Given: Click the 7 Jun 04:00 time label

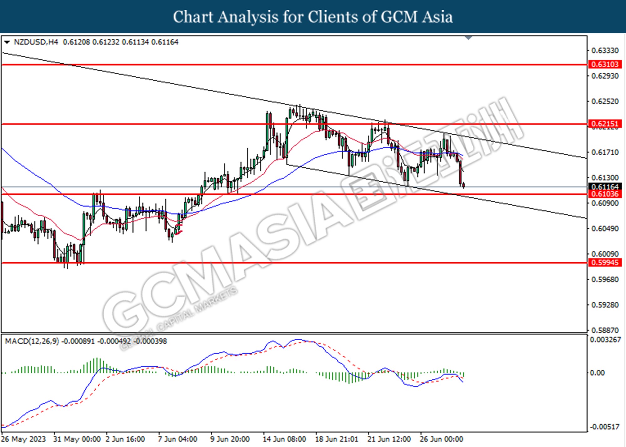Looking at the screenshot, I should coord(177,439).
